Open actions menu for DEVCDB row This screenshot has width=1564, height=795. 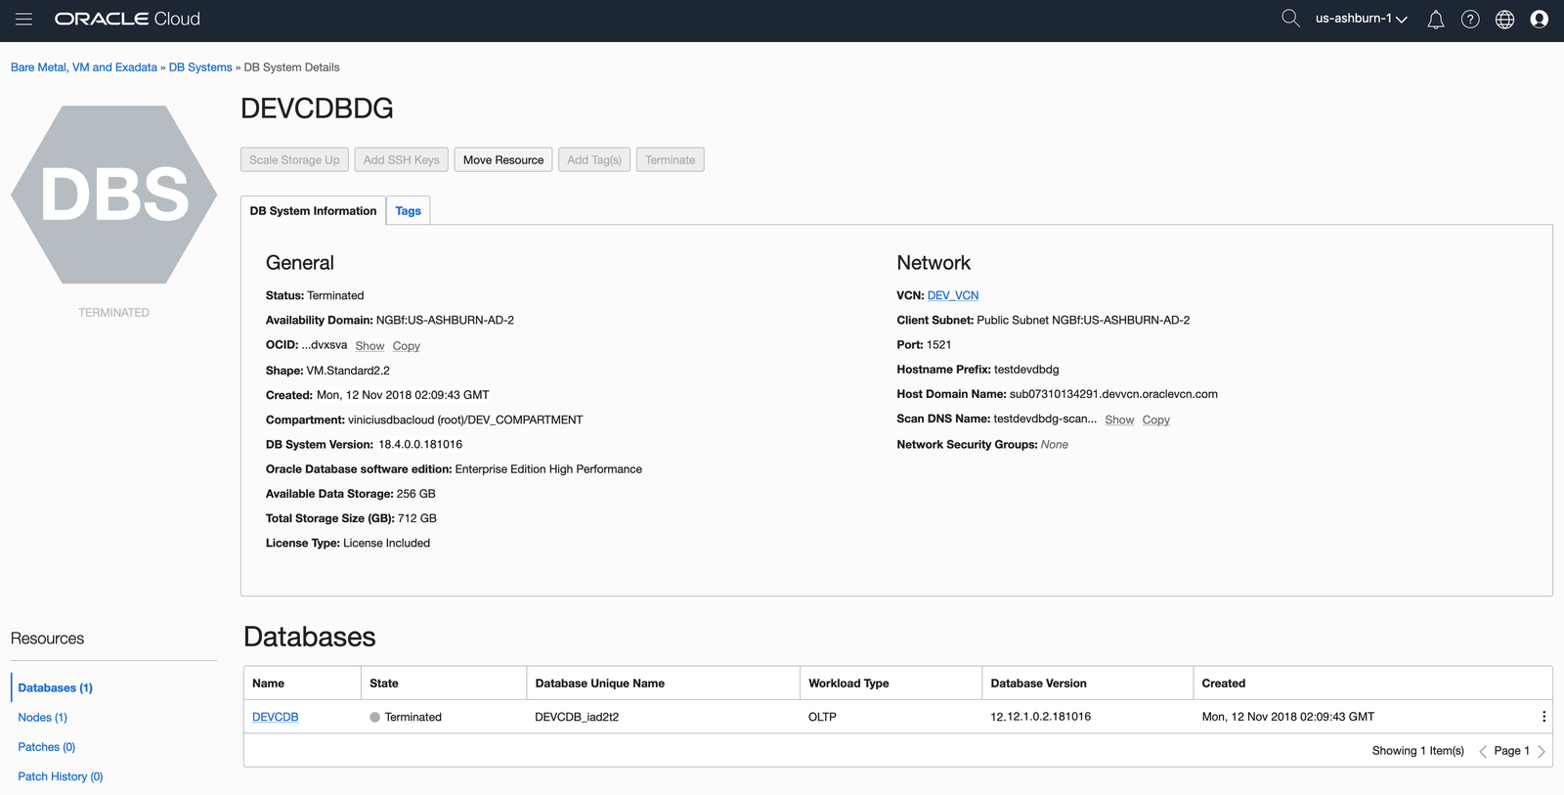(x=1543, y=717)
